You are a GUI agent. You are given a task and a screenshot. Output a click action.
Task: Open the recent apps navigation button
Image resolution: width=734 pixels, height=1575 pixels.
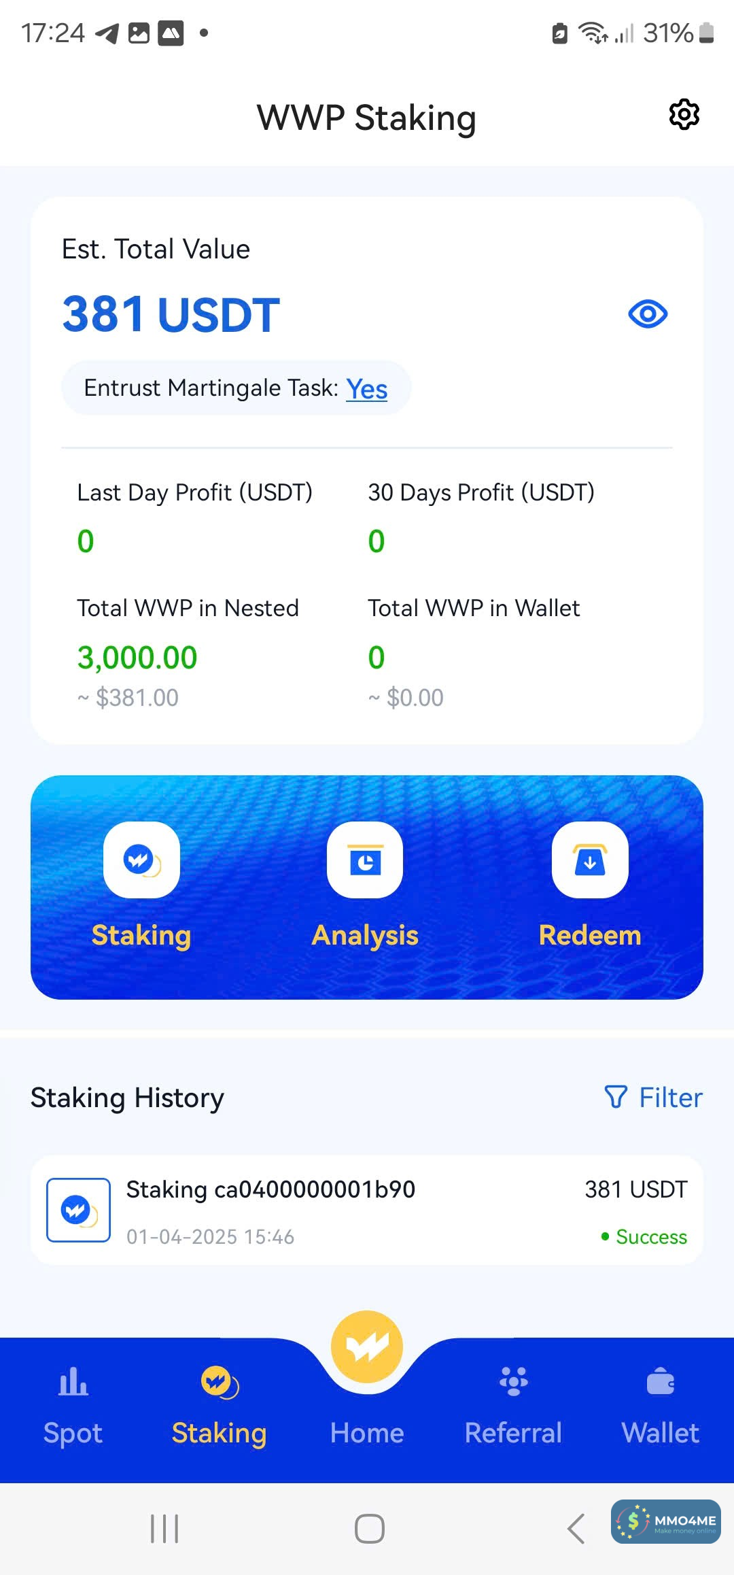click(164, 1529)
